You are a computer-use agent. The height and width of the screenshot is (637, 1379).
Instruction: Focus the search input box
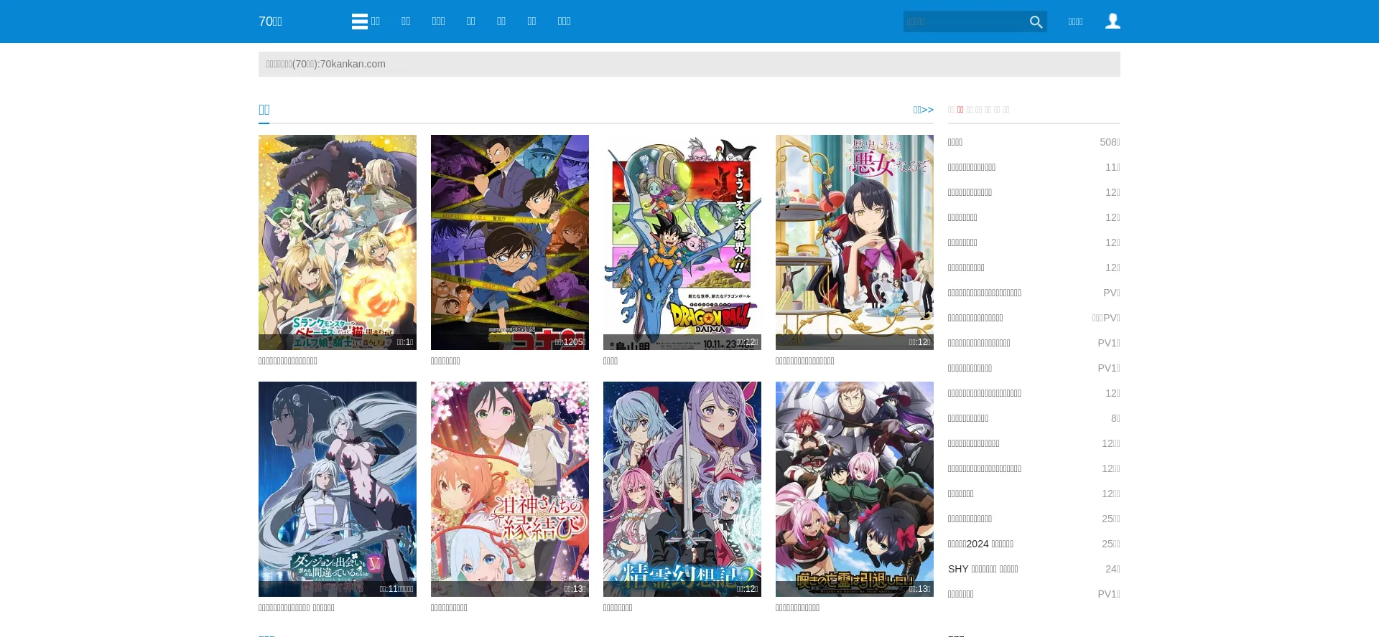(965, 22)
